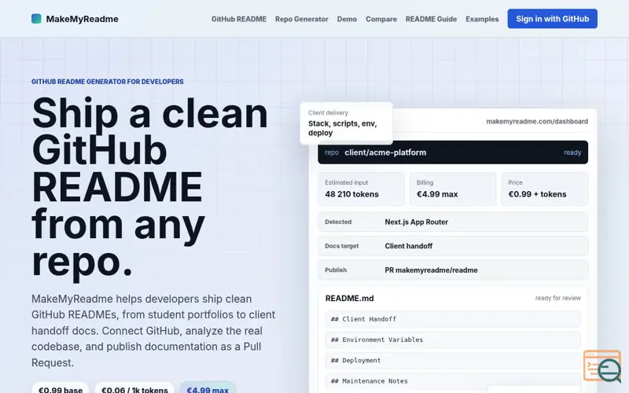Viewport: 629px width, 393px height.
Task: Click the Client delivery tooltip card
Action: coord(346,123)
